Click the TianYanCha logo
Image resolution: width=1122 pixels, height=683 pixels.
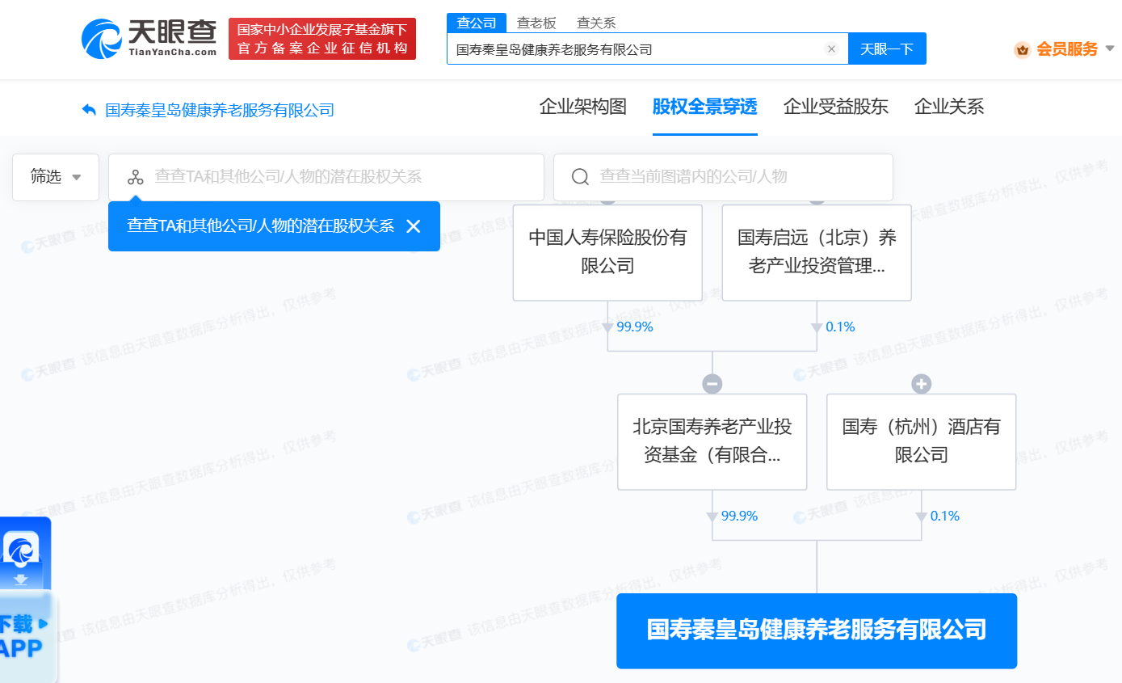pos(149,38)
